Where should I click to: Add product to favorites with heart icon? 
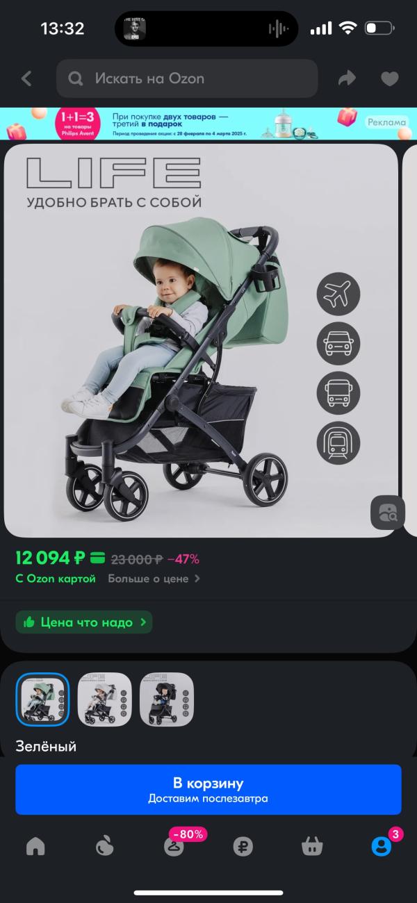[389, 78]
